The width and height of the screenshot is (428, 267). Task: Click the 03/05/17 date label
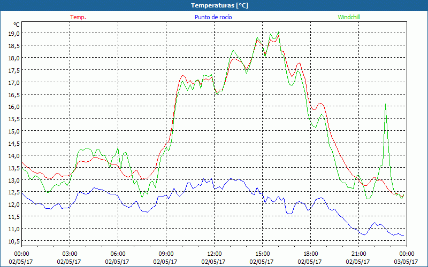click(x=406, y=262)
